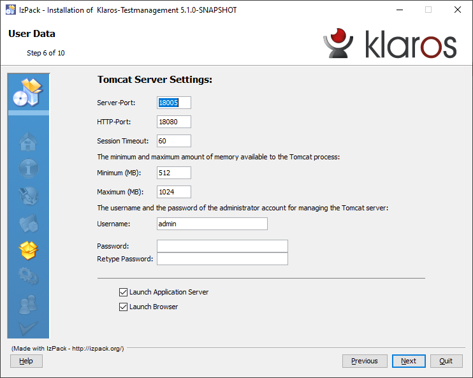Click the installer package icon at sidebar top
The width and height of the screenshot is (473, 378).
28,92
